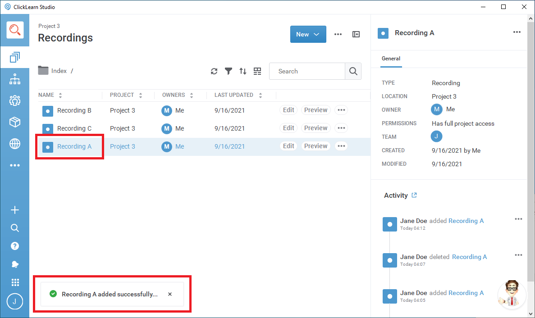Click the Recording B row icon
The width and height of the screenshot is (535, 318).
[x=48, y=111]
